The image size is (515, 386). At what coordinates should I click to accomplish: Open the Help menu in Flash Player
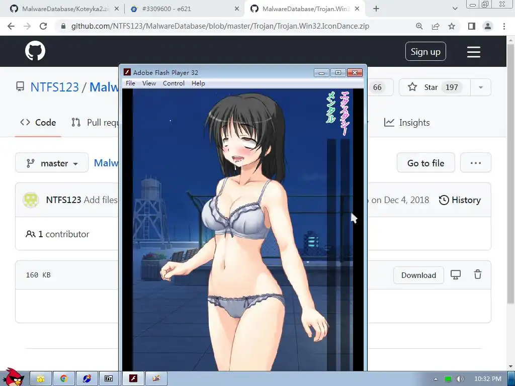pyautogui.click(x=198, y=83)
